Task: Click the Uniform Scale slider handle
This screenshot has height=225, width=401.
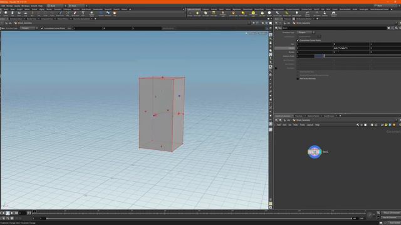Action: (x=324, y=56)
